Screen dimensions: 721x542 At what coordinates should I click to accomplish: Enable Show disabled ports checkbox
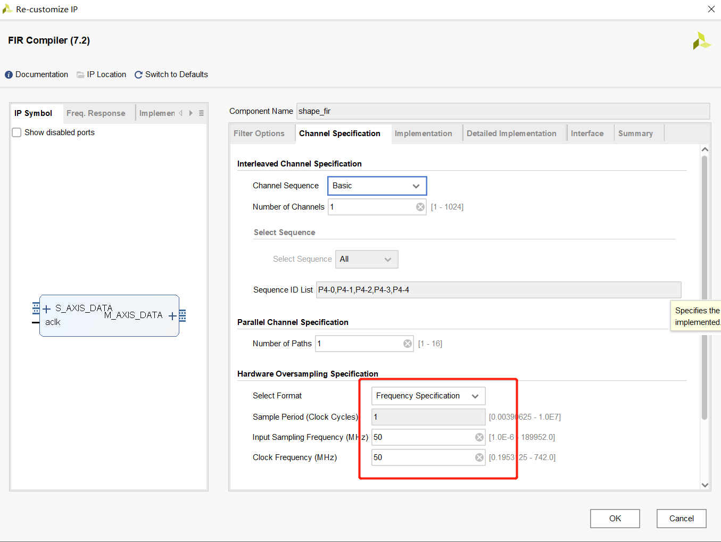[x=17, y=132]
